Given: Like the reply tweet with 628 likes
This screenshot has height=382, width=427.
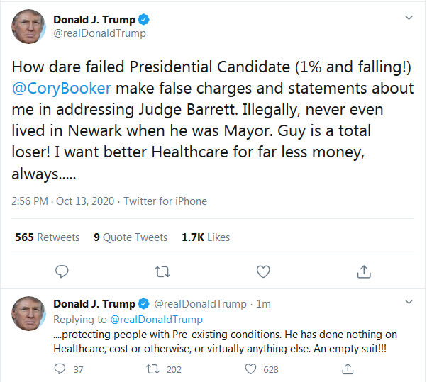Looking at the screenshot, I should [x=250, y=369].
